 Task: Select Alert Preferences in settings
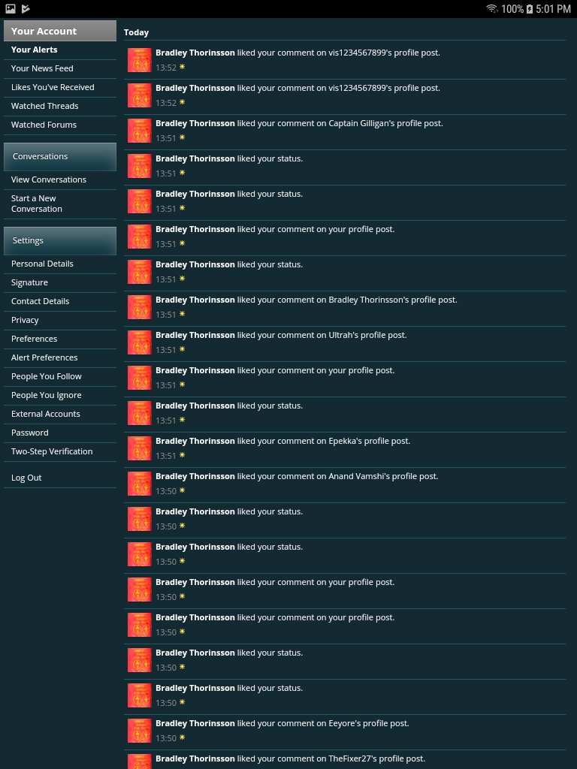(x=44, y=357)
